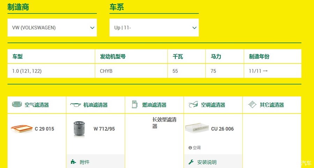
Task: Select the 空气滤清器 tab label
Action: 37,105
